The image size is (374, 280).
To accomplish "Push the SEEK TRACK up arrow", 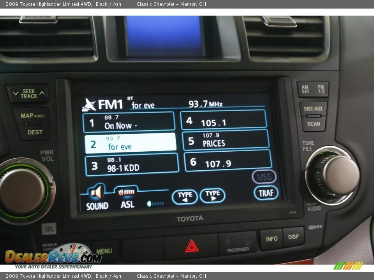I will 42,93.
